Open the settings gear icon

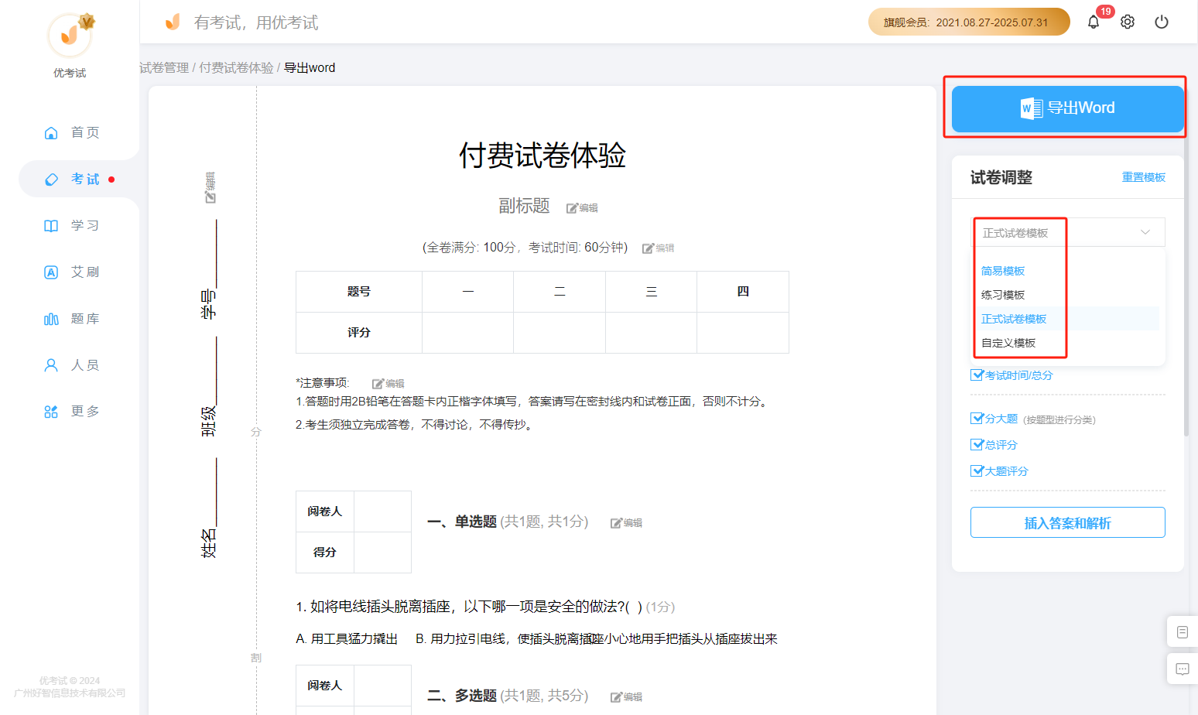pyautogui.click(x=1128, y=22)
